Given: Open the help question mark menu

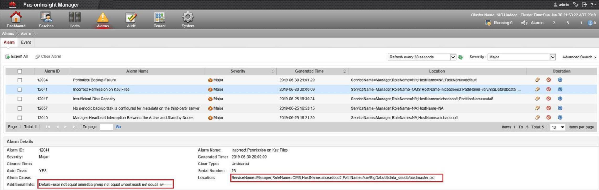Looking at the screenshot, I should [593, 5].
